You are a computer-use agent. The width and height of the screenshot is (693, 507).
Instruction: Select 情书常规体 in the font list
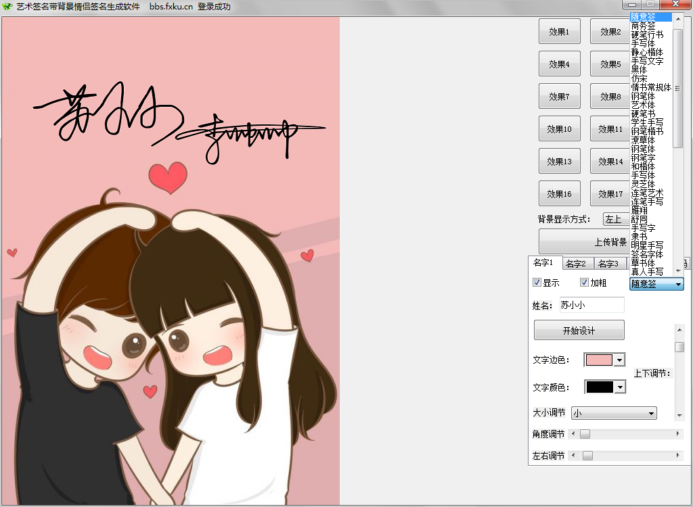[x=651, y=87]
